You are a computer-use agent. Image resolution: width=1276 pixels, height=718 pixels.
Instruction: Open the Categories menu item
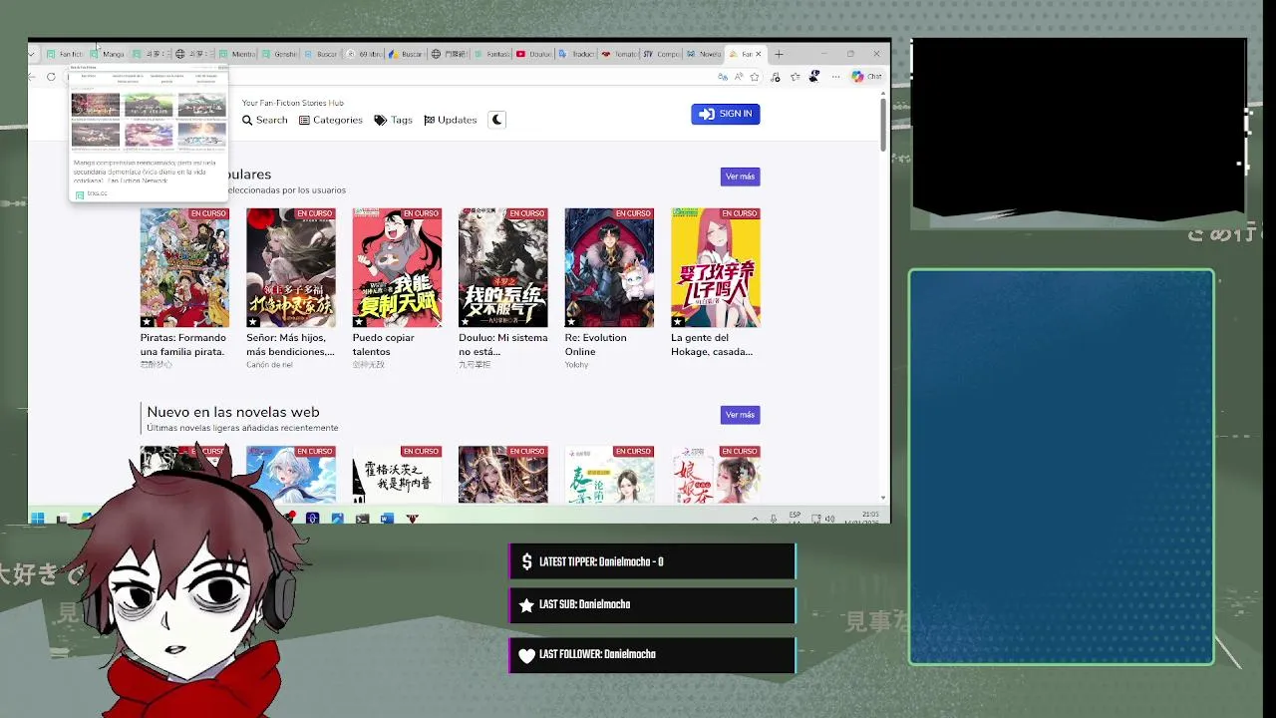pyautogui.click(x=331, y=120)
